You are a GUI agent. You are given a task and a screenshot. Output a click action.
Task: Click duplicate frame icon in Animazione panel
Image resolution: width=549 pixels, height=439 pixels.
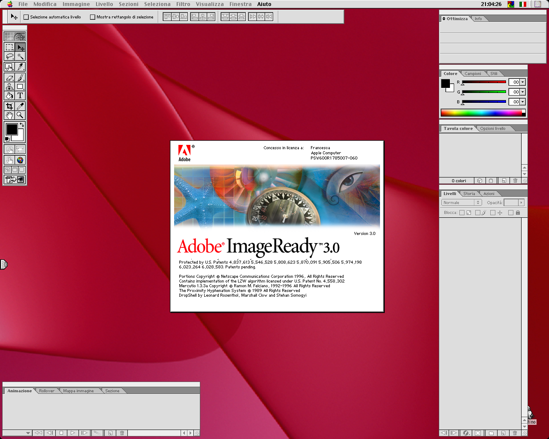click(x=110, y=433)
